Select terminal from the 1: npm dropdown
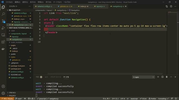This screenshot has height=100, width=179. coord(143,77)
